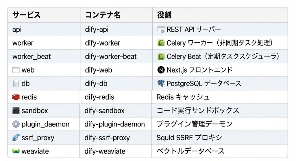Click the red Redis cube icon
Image resolution: width=296 pixels, height=161 pixels.
click(16, 97)
